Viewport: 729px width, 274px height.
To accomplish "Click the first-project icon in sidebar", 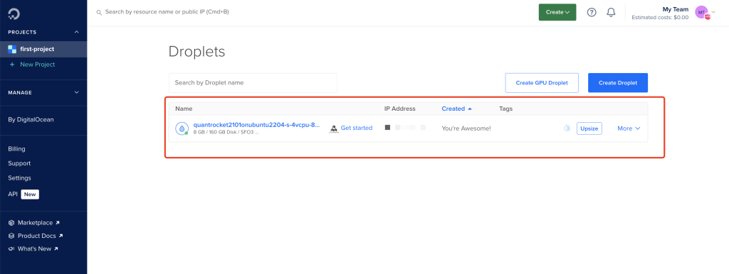I will (x=12, y=49).
